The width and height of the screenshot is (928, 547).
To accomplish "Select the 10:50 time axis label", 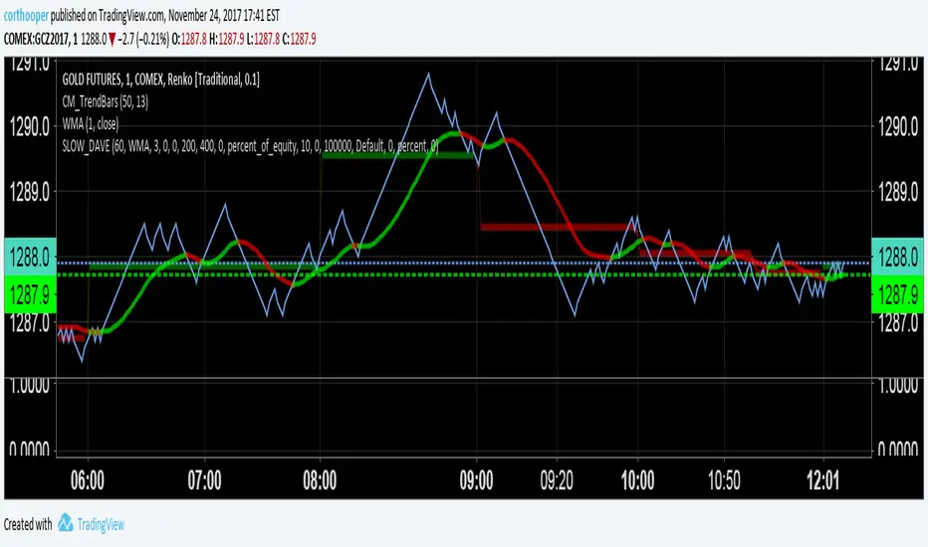I will (725, 480).
